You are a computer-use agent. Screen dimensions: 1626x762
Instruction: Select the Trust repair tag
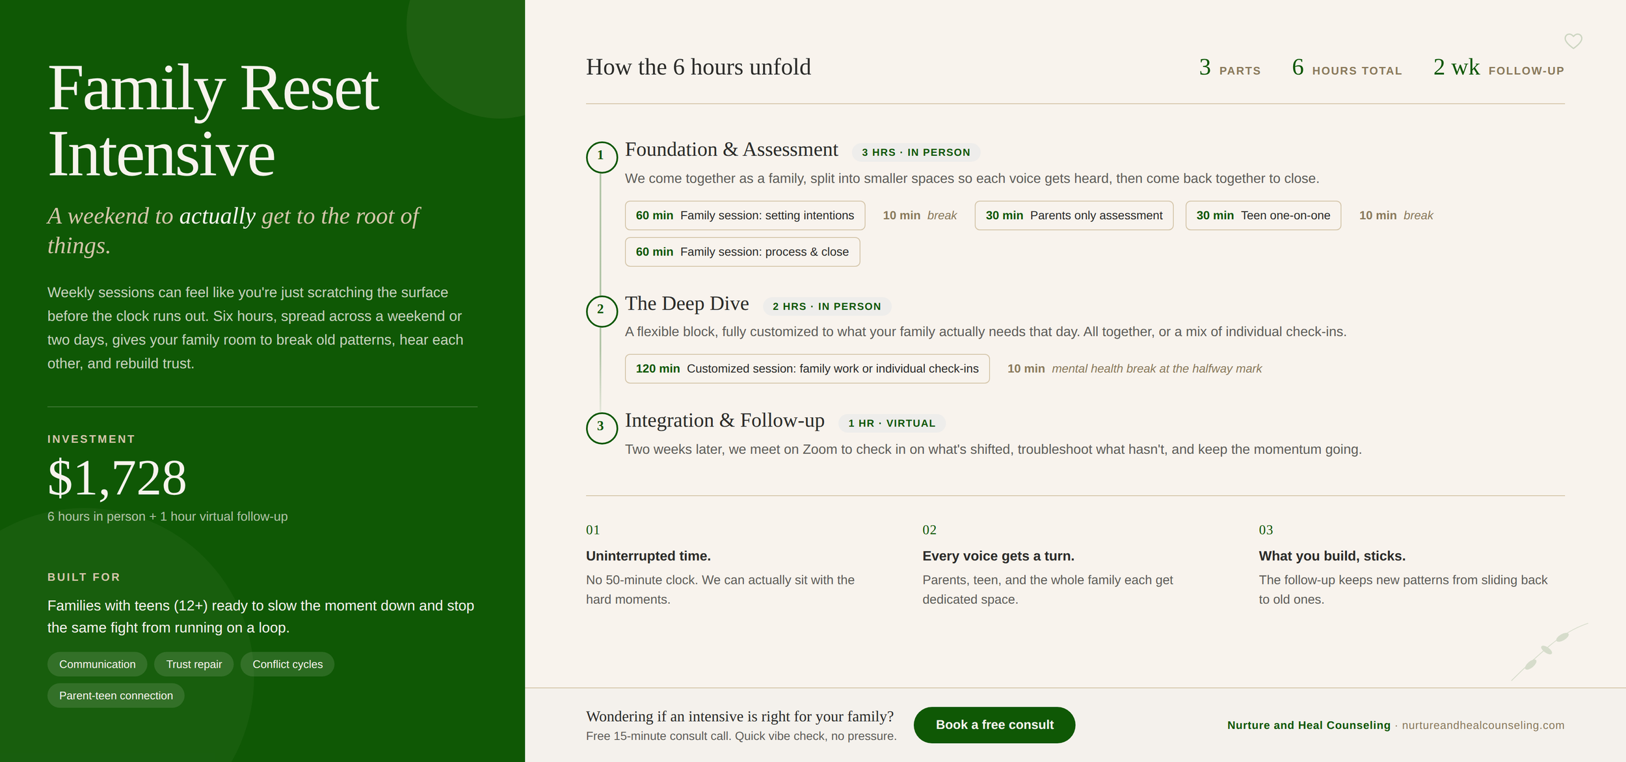(194, 664)
